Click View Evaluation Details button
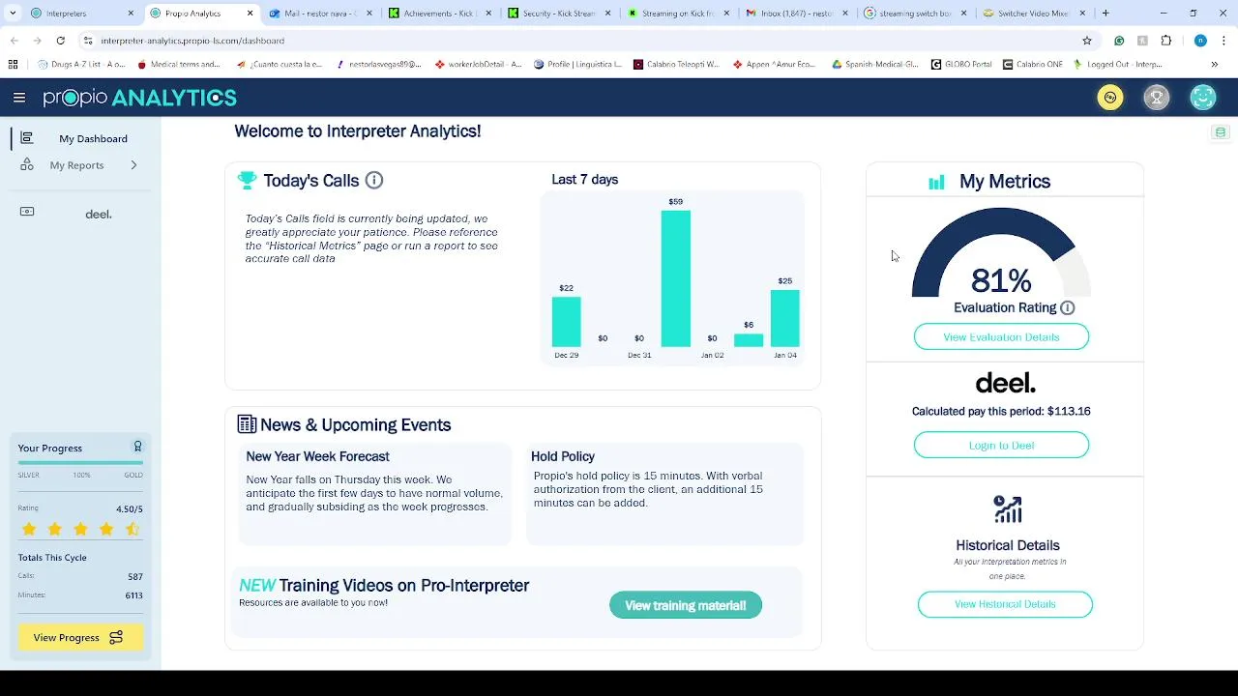Viewport: 1238px width, 696px height. pyautogui.click(x=1001, y=337)
